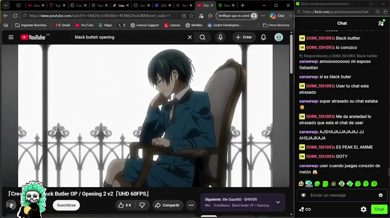Click the Compartir share button
The height and width of the screenshot is (218, 390).
coord(168,205)
